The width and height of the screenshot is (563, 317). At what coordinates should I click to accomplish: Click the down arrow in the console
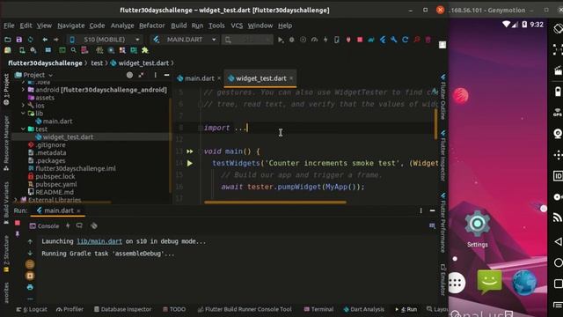click(x=30, y=254)
